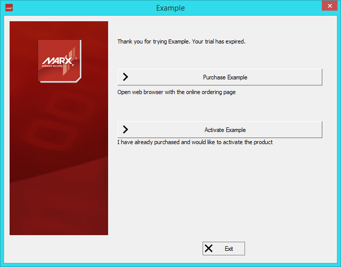Viewport: 341px width, 267px height.
Task: Open the system menu via title bar icon
Action: coord(9,8)
